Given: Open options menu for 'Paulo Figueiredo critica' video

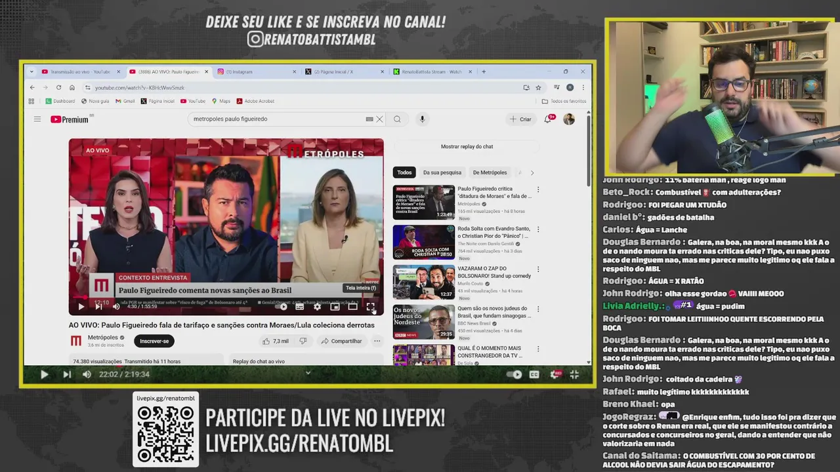Looking at the screenshot, I should coord(538,189).
